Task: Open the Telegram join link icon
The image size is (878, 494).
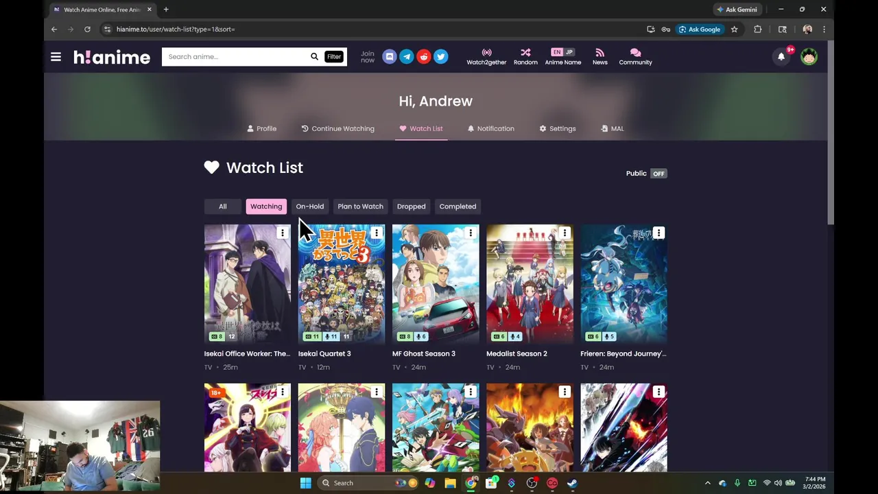Action: 407,57
